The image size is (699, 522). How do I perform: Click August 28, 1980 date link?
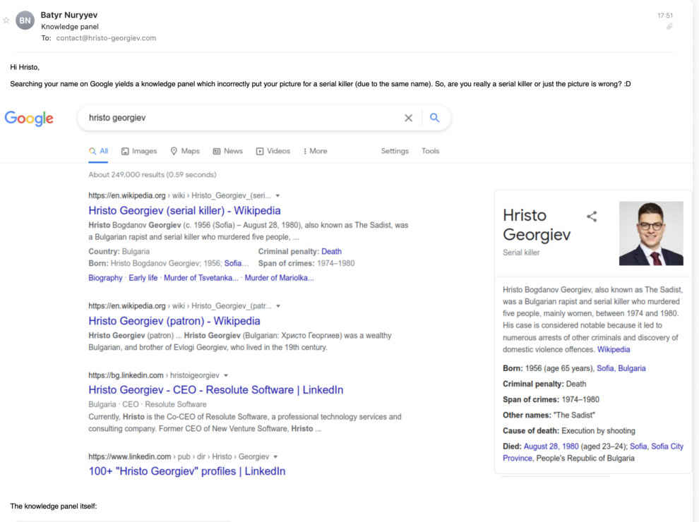click(x=551, y=447)
